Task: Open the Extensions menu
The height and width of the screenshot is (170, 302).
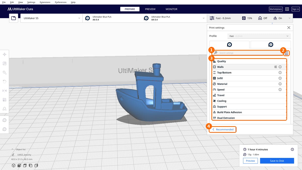Action: click(45, 2)
